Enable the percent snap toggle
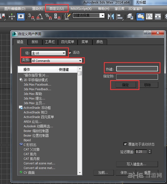The width and height of the screenshot is (167, 184). pyautogui.click(x=48, y=16)
